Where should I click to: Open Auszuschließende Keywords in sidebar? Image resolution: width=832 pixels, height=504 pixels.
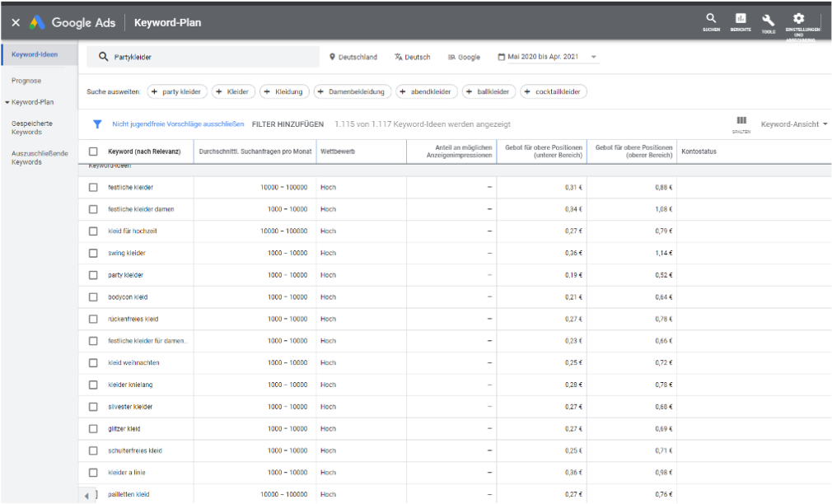pos(40,157)
